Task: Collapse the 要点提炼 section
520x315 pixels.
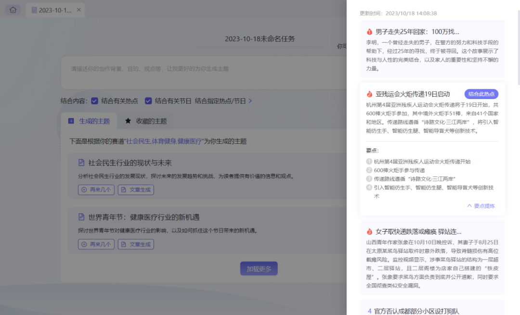Action: [x=480, y=205]
